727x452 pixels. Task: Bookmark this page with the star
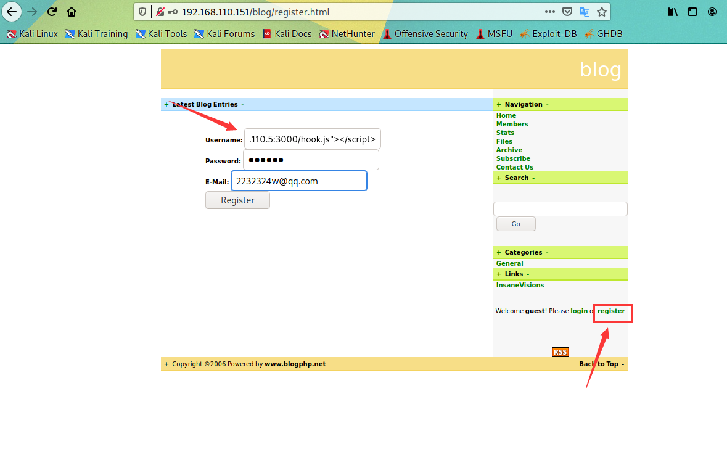click(602, 12)
